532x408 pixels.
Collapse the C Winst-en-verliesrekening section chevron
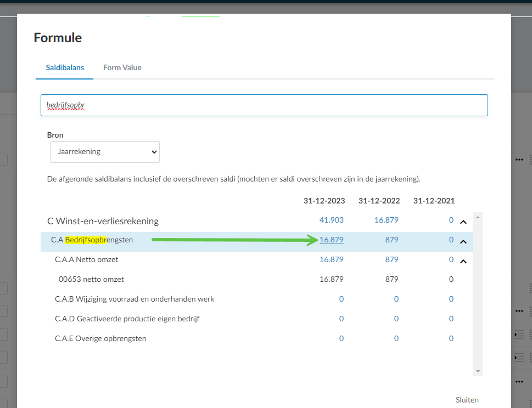(463, 222)
